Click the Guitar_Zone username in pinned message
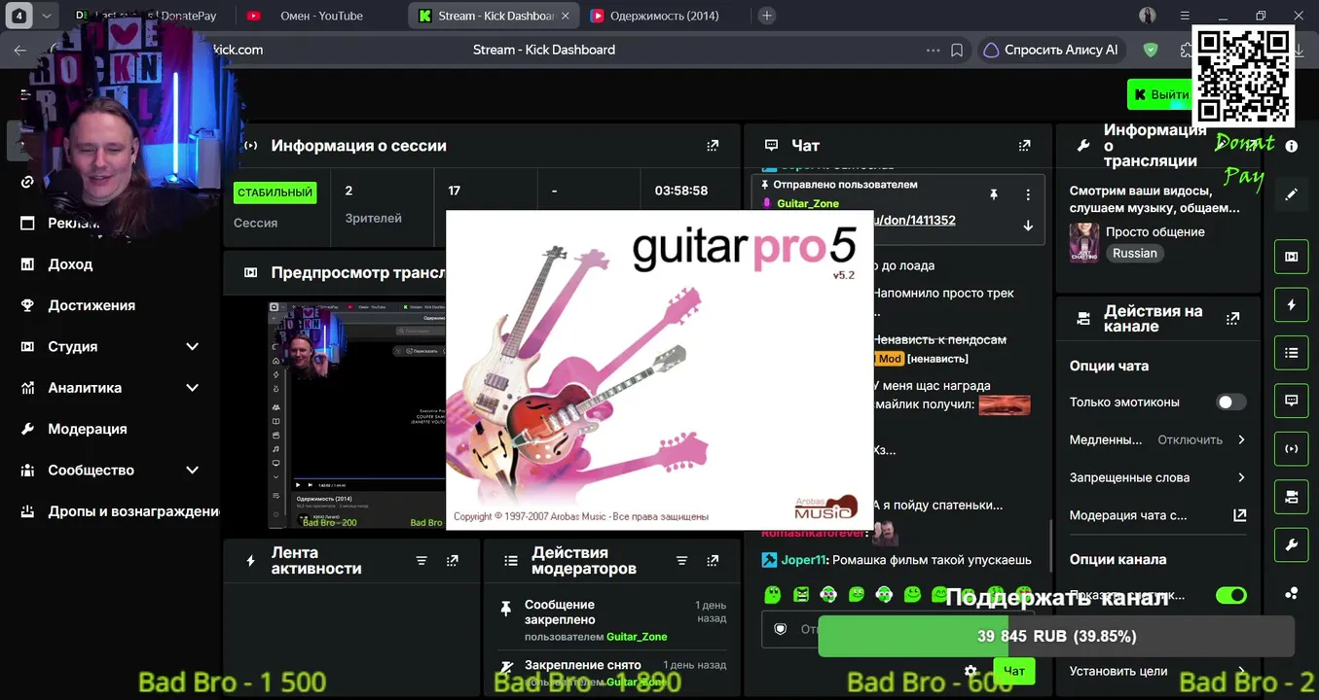This screenshot has width=1319, height=700. [808, 203]
